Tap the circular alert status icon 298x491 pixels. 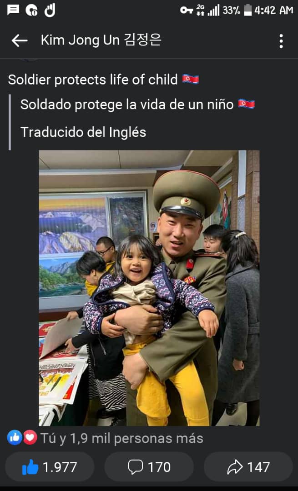(31, 10)
